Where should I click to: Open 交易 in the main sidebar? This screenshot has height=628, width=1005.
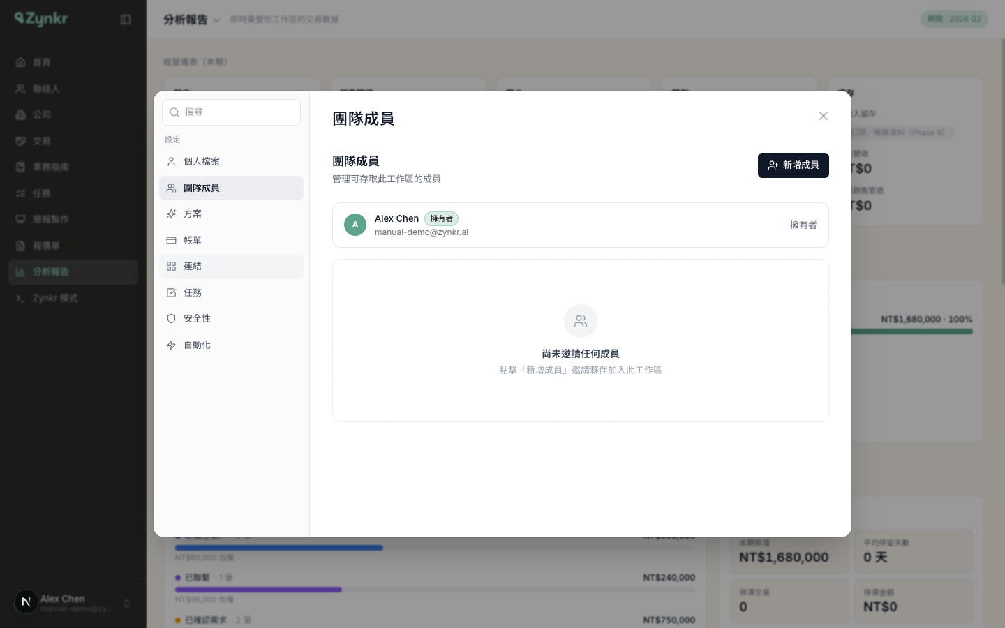click(x=73, y=141)
